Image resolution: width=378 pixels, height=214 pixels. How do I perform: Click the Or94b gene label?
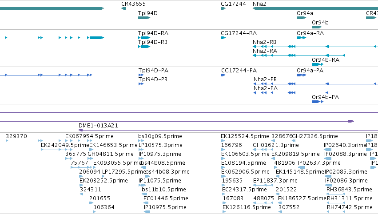320,22
